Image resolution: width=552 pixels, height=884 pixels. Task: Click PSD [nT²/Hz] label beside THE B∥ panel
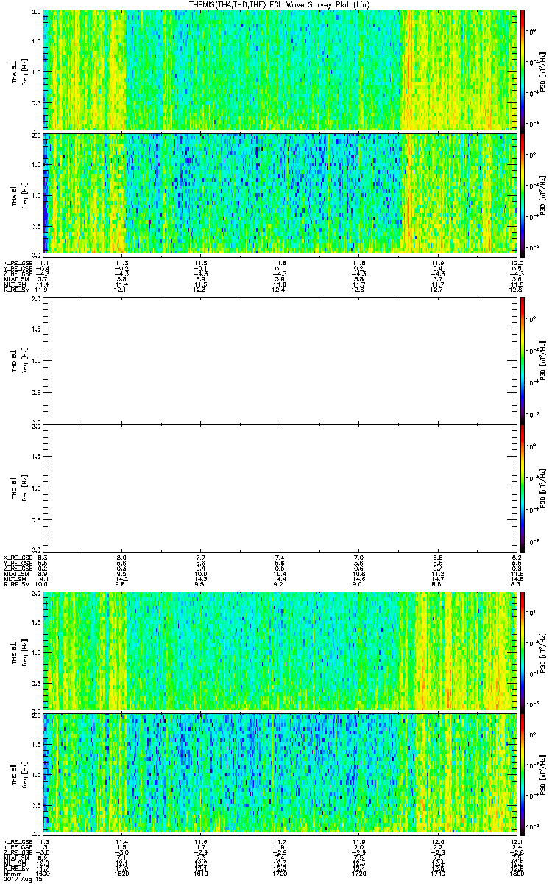click(544, 773)
